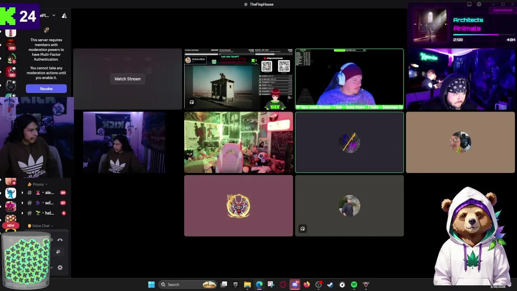Select the purple-lit bandana streamer tile

tap(460, 79)
